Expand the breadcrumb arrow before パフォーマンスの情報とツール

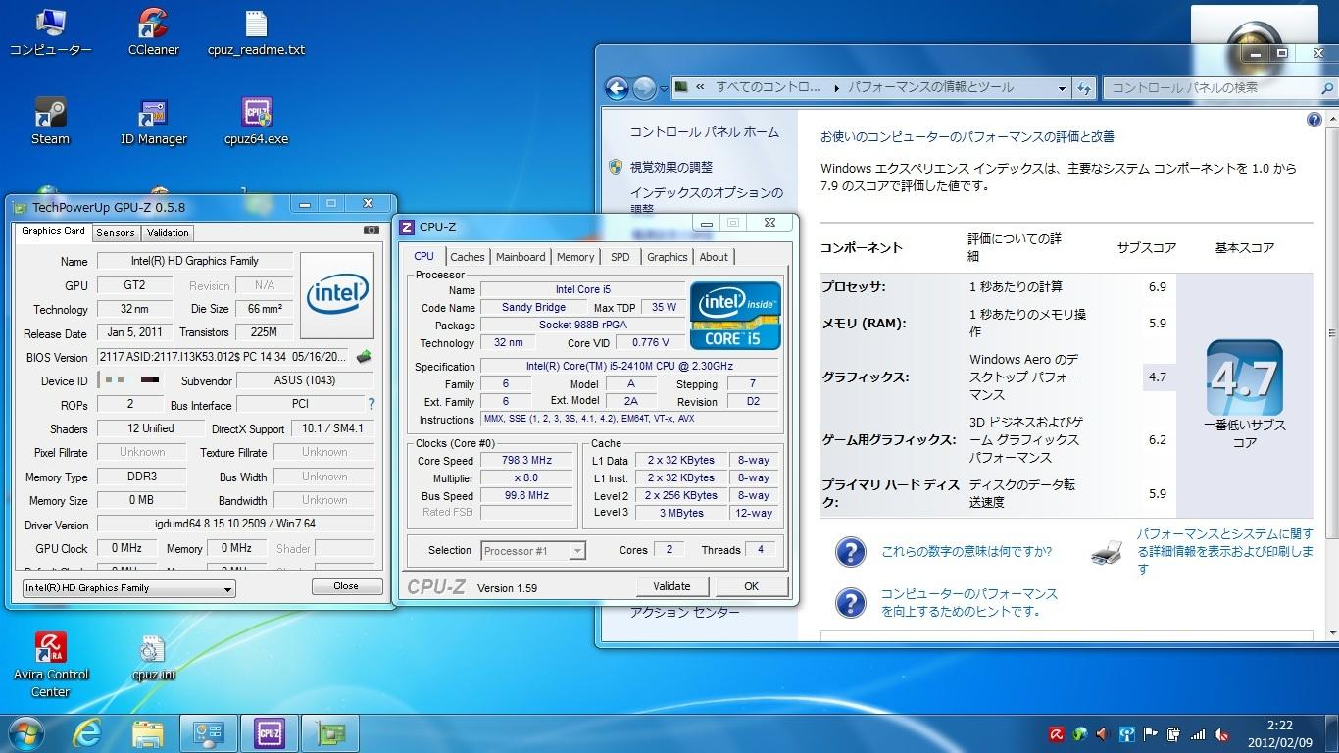point(836,88)
